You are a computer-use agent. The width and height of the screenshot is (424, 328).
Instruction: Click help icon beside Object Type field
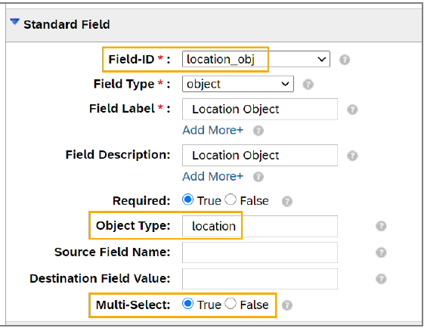tap(381, 226)
